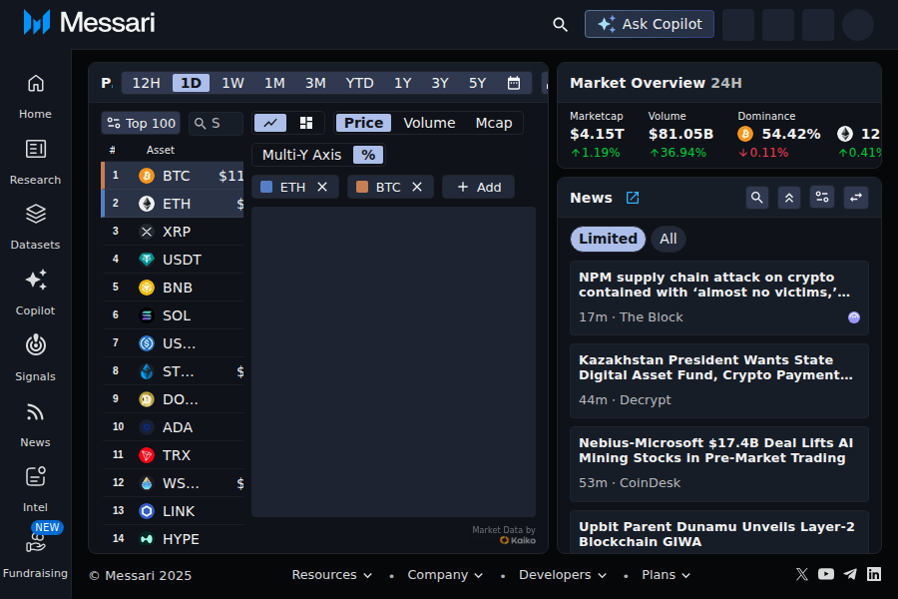The width and height of the screenshot is (898, 599).
Task: Click the search magnifier in top bar
Action: click(561, 24)
